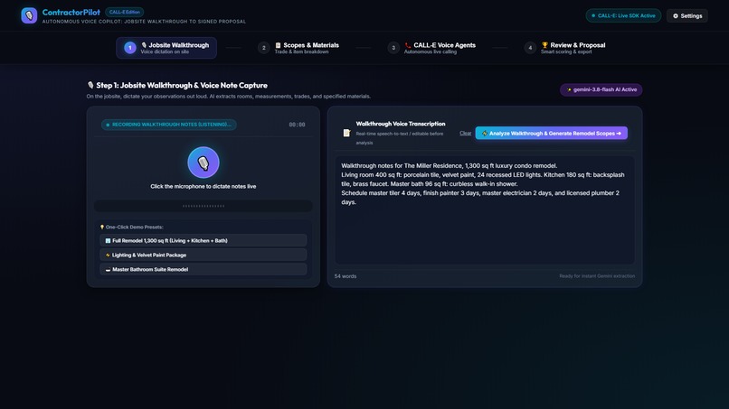Click 'Ready for instant Gemini extraction' text
The image size is (729, 409).
[597, 275]
